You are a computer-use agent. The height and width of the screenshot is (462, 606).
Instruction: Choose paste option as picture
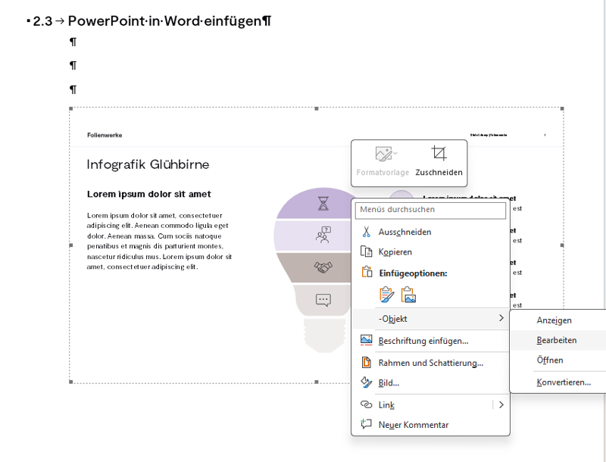click(x=408, y=295)
